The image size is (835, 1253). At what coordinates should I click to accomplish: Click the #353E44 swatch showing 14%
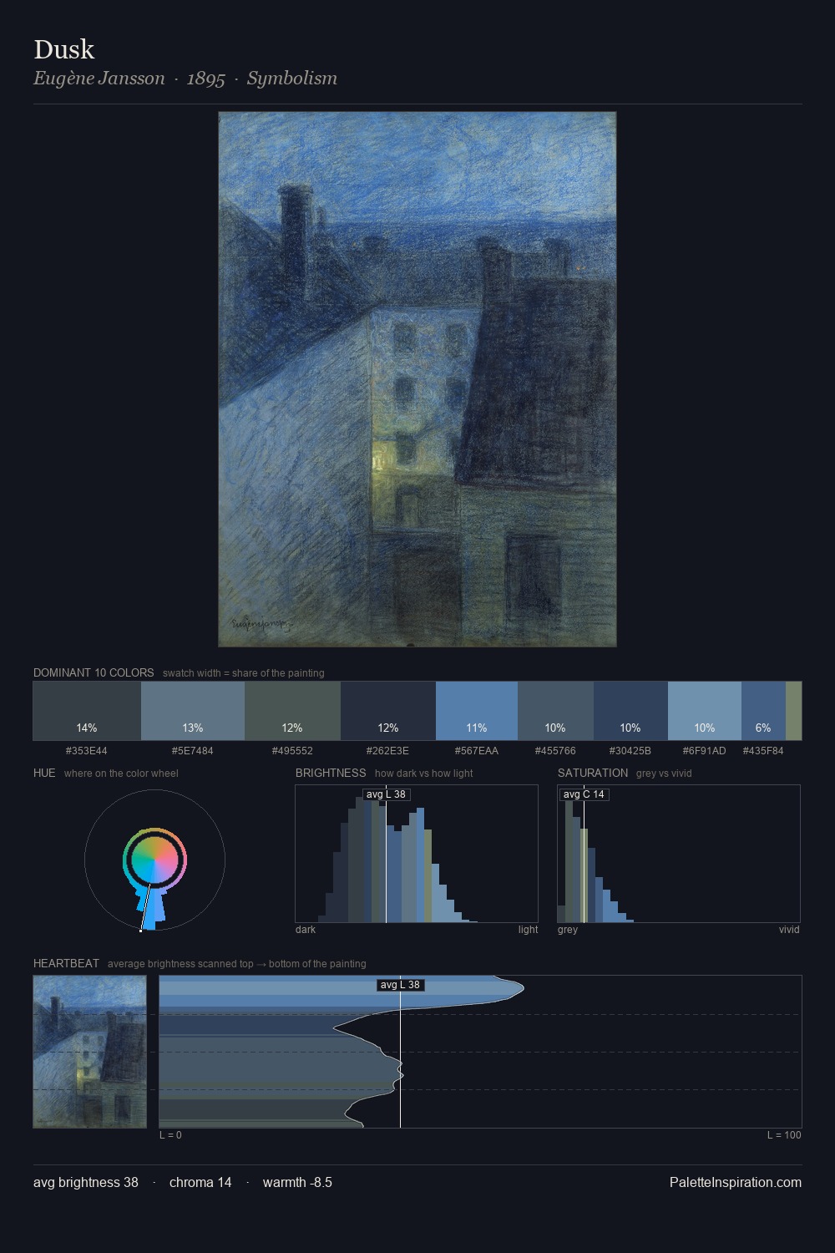[x=87, y=711]
